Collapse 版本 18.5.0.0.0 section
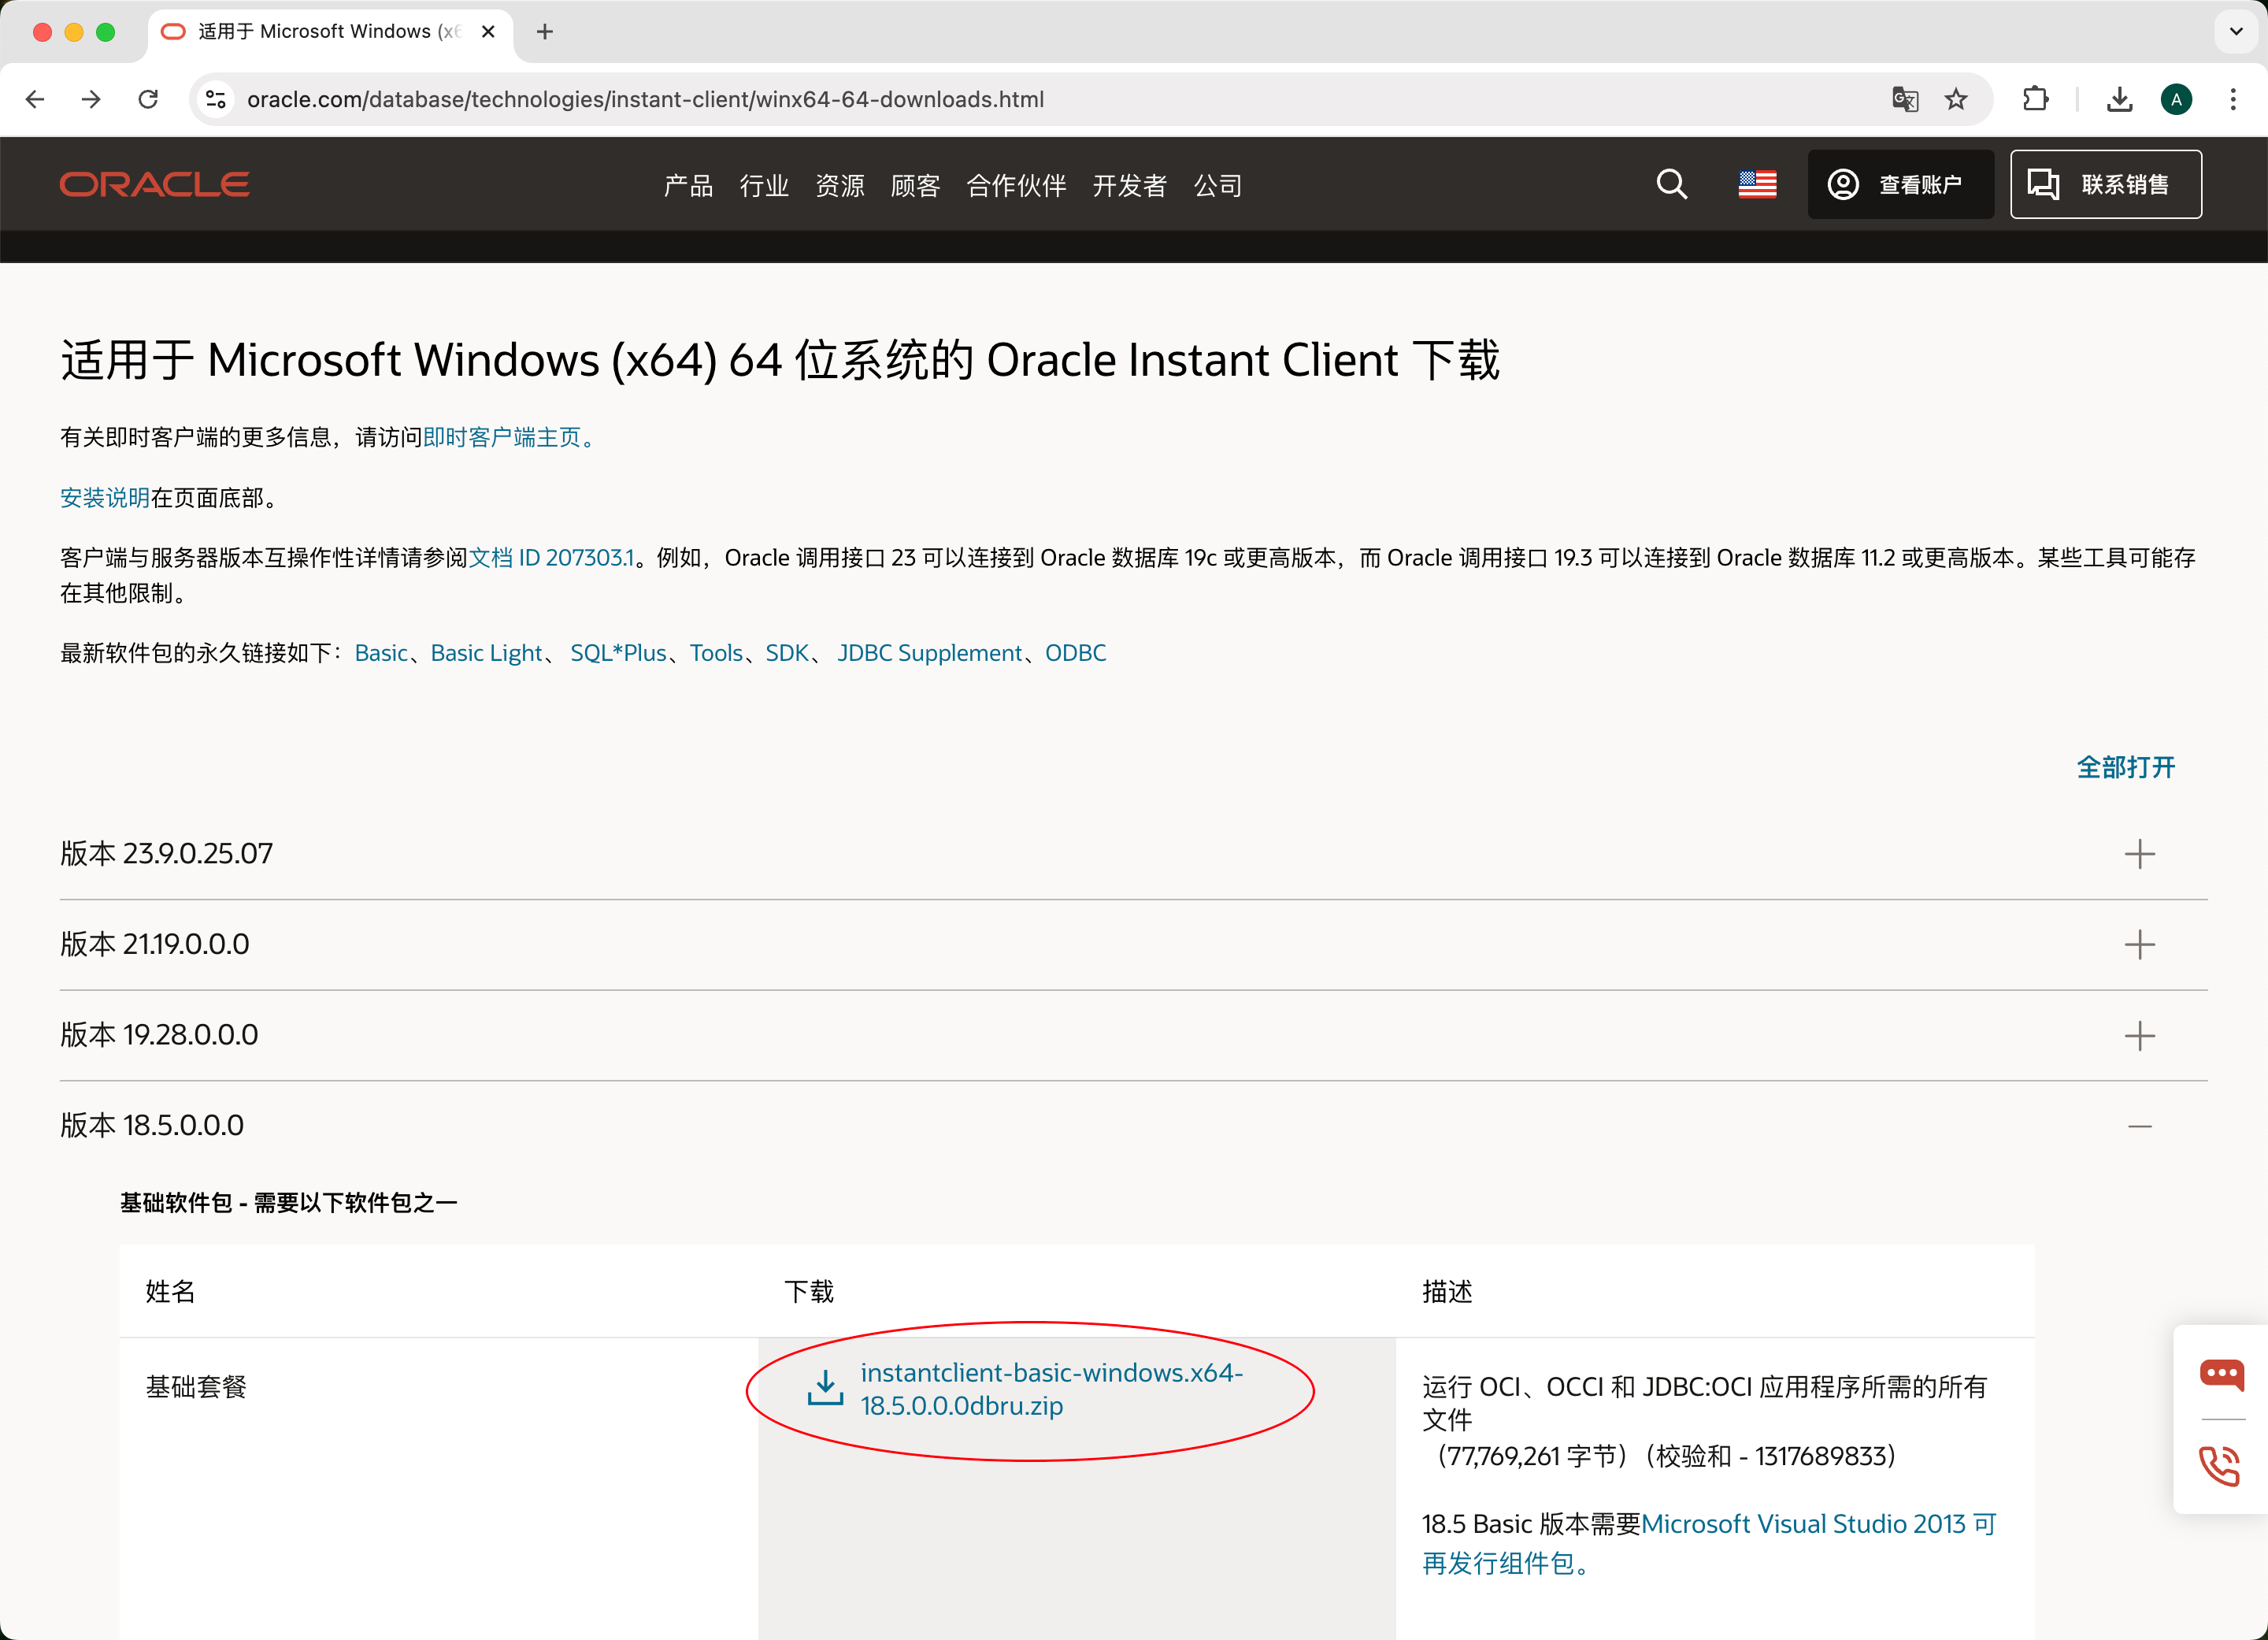The image size is (2268, 1640). click(x=2140, y=1124)
